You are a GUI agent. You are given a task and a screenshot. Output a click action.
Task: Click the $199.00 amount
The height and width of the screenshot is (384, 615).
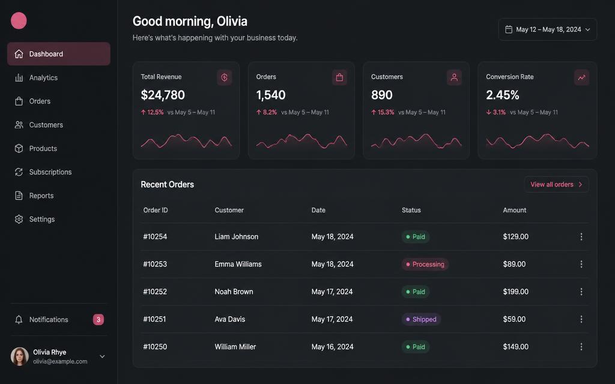516,292
